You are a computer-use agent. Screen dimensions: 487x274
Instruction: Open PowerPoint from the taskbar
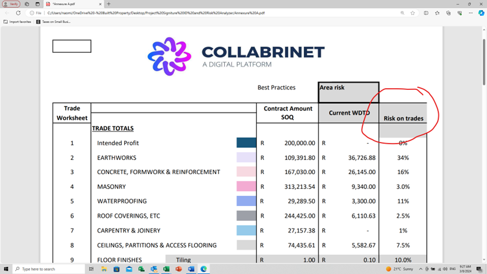click(x=179, y=269)
